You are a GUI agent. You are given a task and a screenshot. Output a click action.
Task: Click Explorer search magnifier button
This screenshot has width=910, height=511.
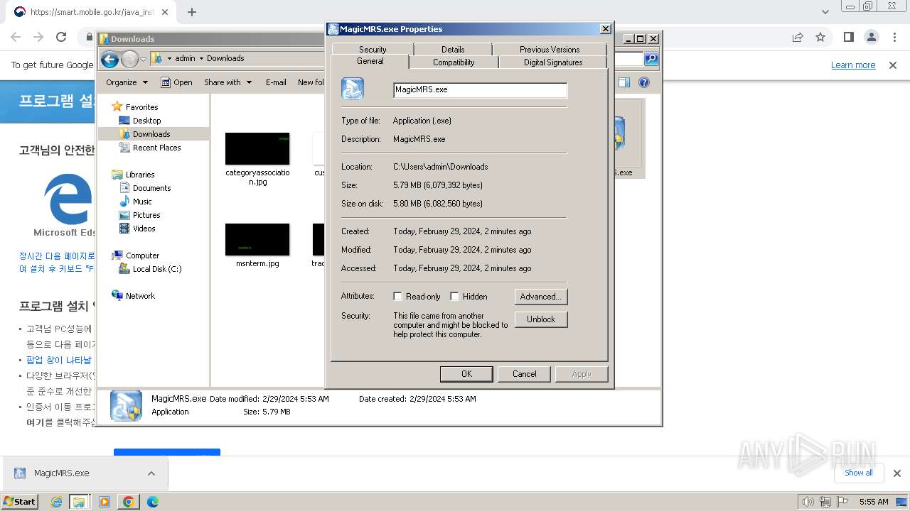tap(651, 59)
